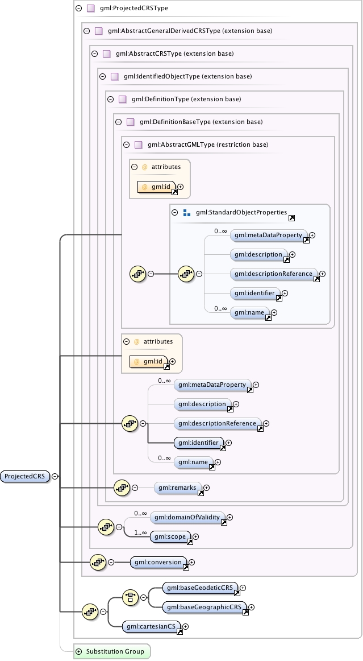The height and width of the screenshot is (661, 363).
Task: Click the @ icon in AbstractGMLType attributes header
Action: tap(145, 167)
